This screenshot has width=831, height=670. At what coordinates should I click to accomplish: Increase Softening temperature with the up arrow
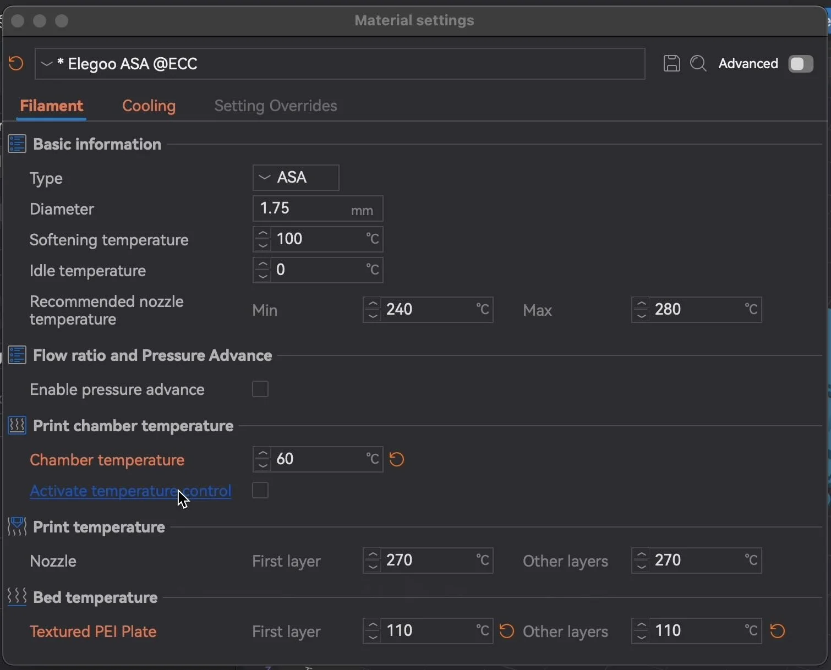coord(263,234)
